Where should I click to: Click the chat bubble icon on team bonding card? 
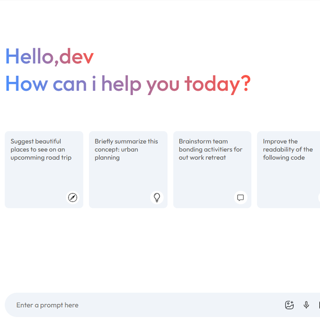[x=240, y=198]
